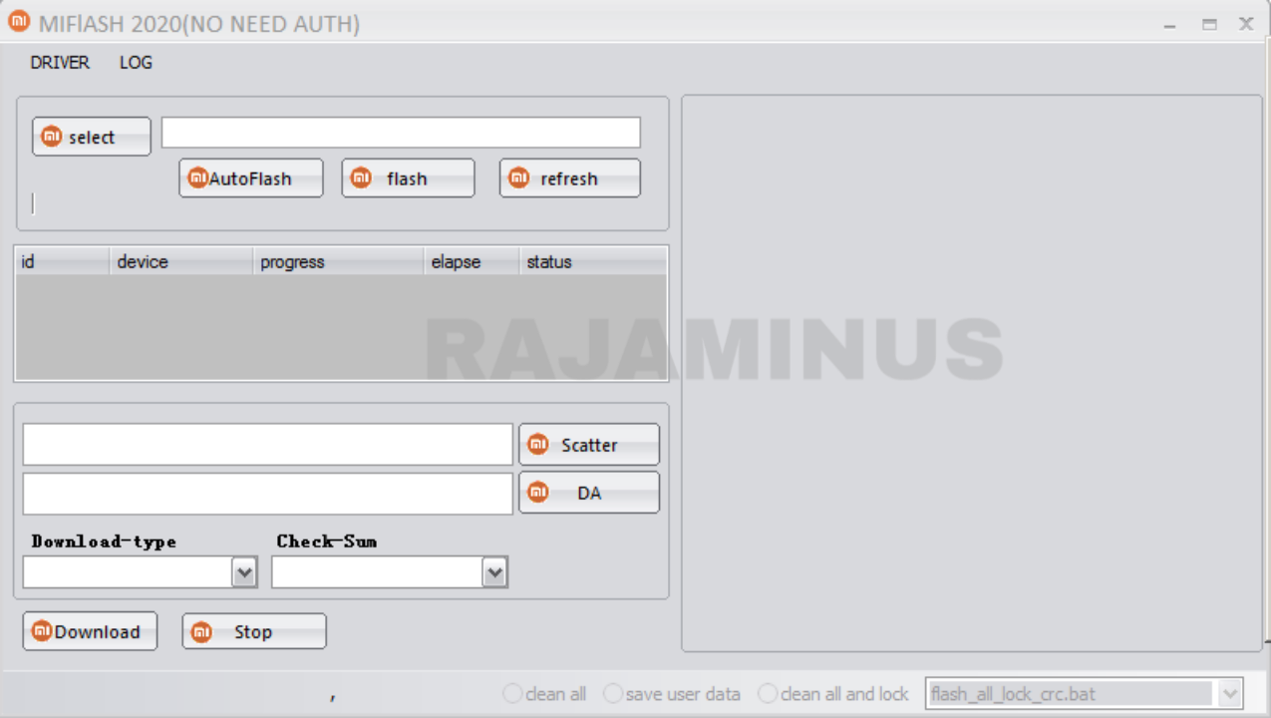Expand the Check-Sum dropdown
This screenshot has width=1271, height=718.
coord(494,572)
